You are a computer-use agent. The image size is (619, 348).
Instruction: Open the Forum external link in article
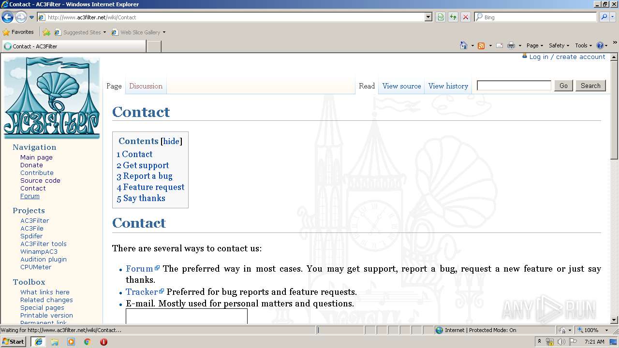[142, 269]
